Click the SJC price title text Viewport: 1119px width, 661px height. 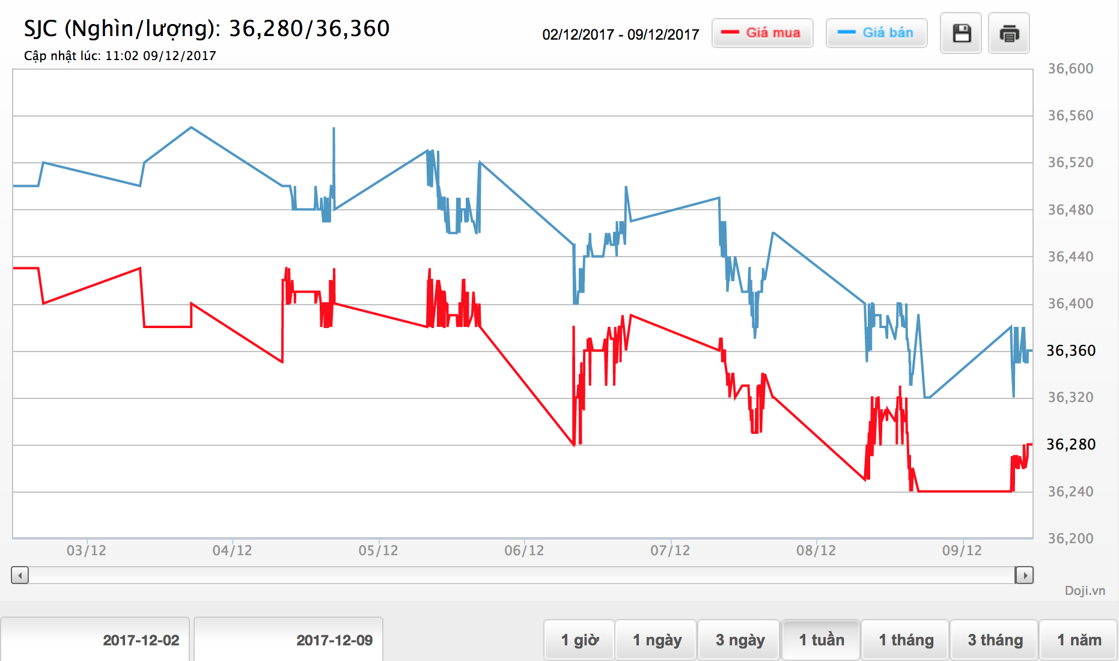pos(207,29)
